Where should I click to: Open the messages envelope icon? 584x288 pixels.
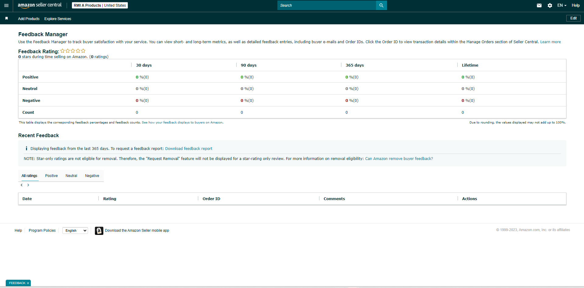539,5
